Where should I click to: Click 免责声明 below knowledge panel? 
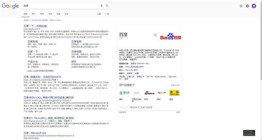tap(123, 112)
